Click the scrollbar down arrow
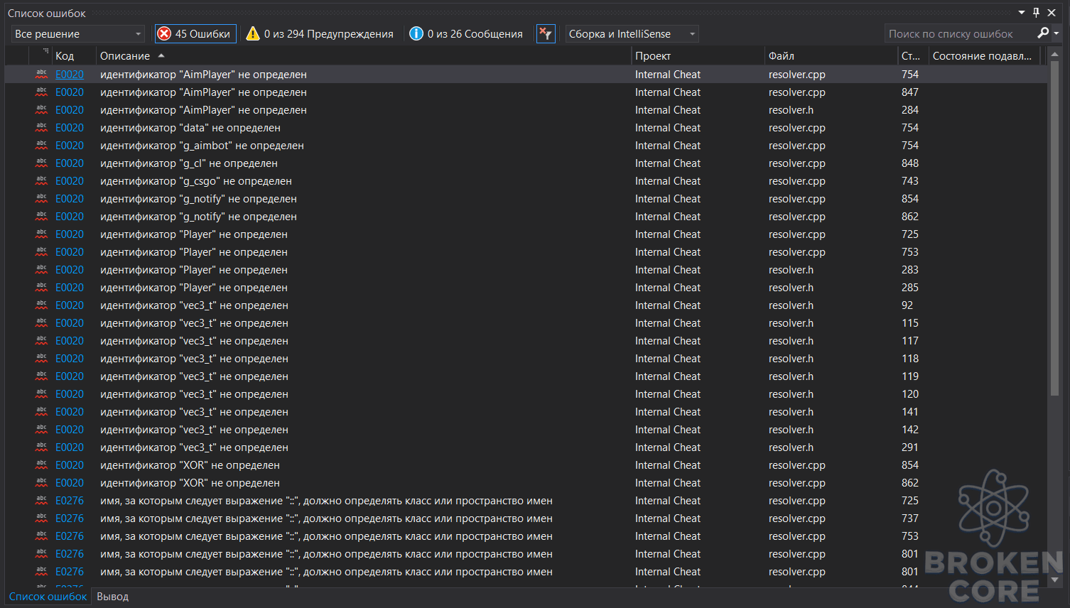The width and height of the screenshot is (1070, 608). (x=1054, y=580)
